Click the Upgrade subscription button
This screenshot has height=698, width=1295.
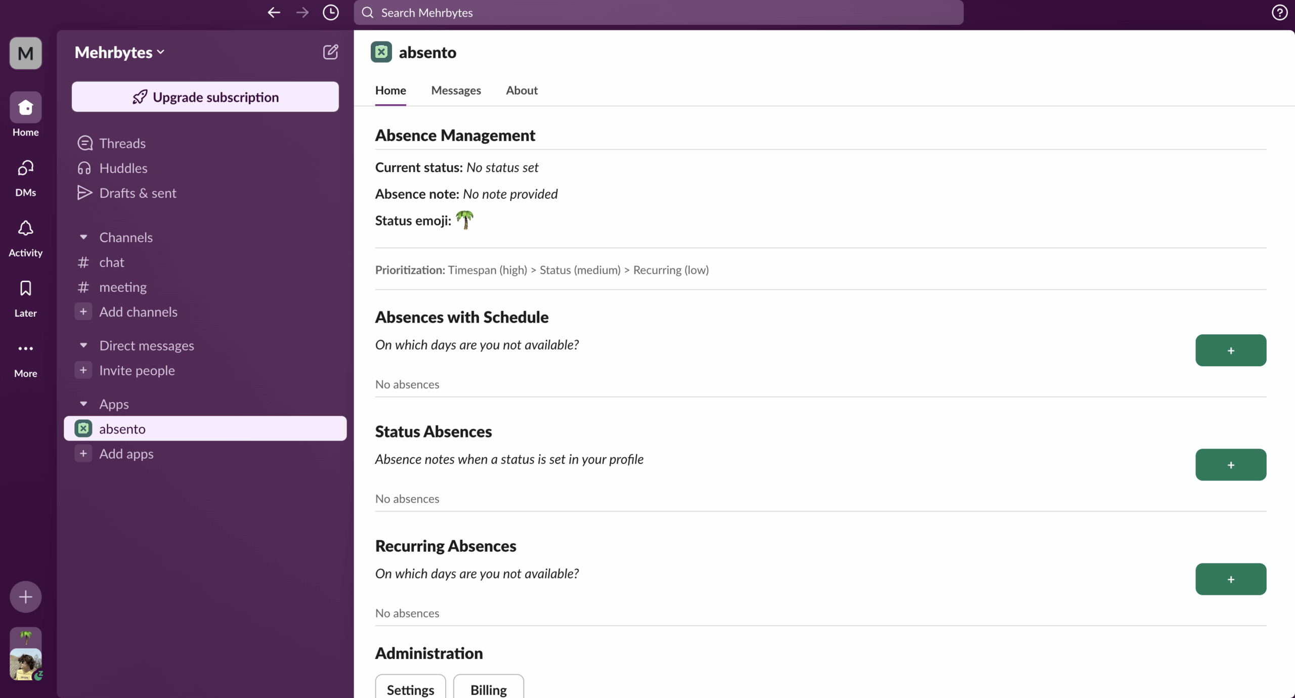pyautogui.click(x=205, y=97)
